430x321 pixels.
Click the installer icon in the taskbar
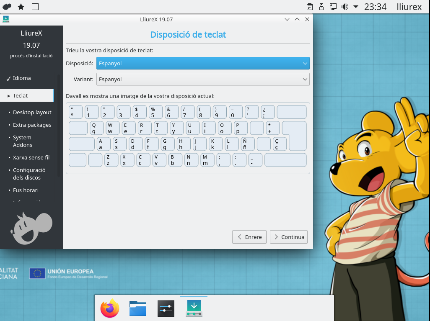coord(194,308)
